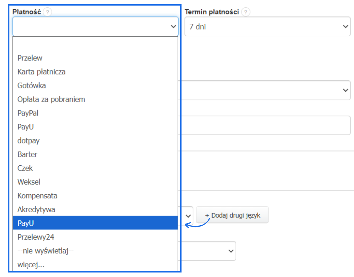Select the PayU option directly below PayPal
The height and width of the screenshot is (277, 354).
click(26, 127)
